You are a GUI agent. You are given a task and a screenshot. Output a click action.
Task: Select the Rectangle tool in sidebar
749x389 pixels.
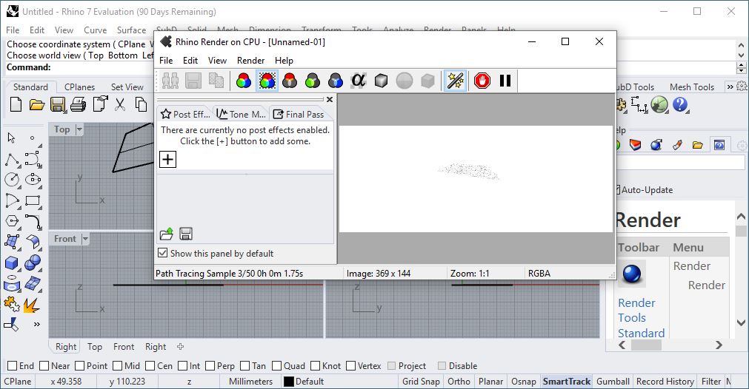[33, 200]
